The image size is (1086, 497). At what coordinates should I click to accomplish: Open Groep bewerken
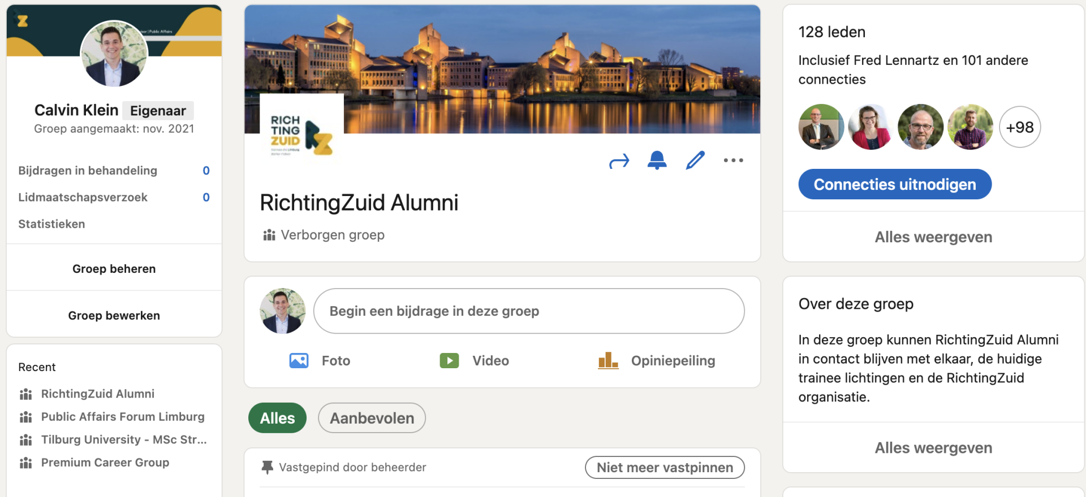pos(114,316)
